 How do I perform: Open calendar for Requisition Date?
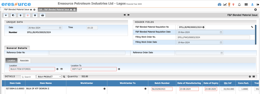click(221, 32)
